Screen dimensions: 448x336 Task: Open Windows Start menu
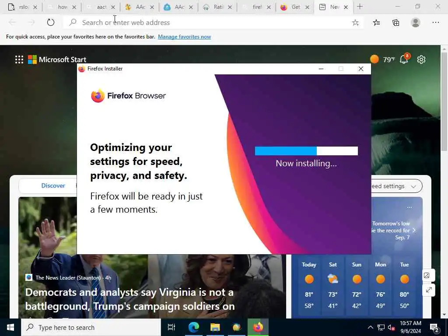click(x=10, y=327)
